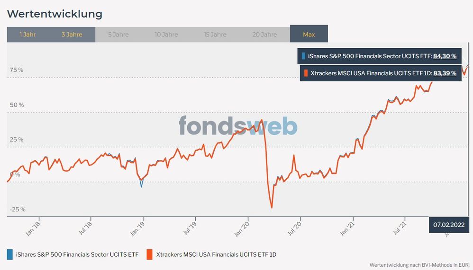The image size is (473, 270).
Task: Open the 20 Jahre period tab
Action: pos(265,35)
